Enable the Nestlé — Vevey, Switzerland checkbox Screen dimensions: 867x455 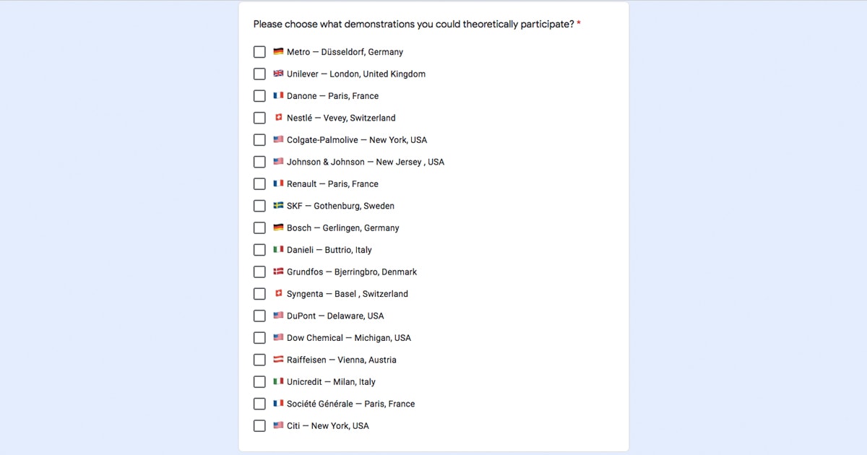259,118
